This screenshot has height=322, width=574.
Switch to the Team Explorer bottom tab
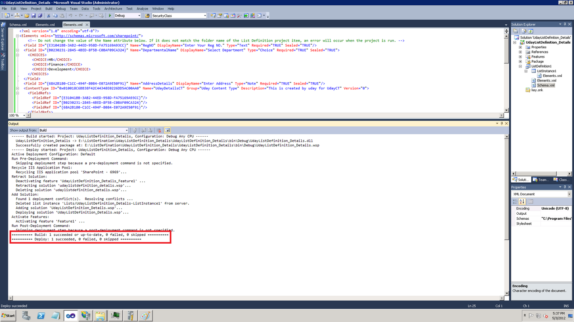coord(541,180)
